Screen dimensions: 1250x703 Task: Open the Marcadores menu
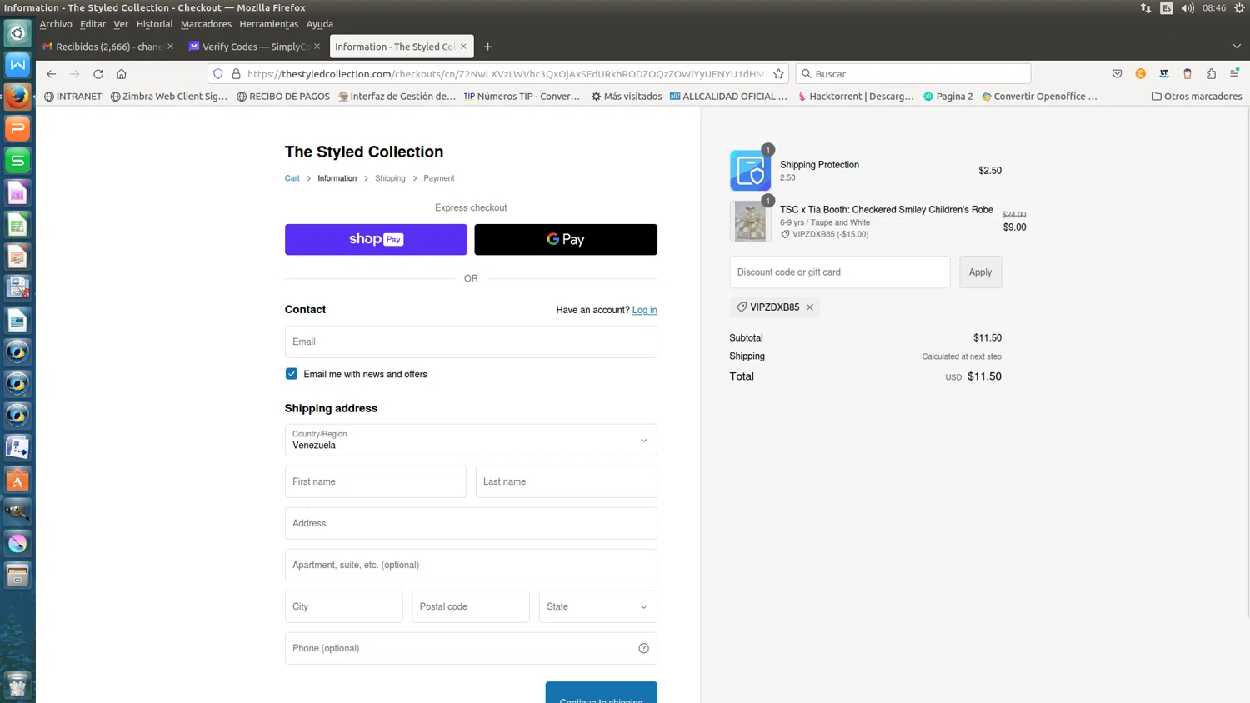coord(206,24)
